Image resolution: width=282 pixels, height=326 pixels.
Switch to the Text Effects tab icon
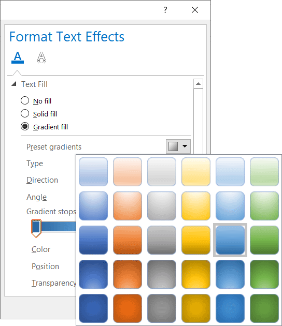41,57
